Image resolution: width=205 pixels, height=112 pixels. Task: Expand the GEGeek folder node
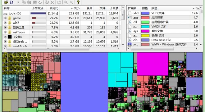pyautogui.click(x=5, y=42)
